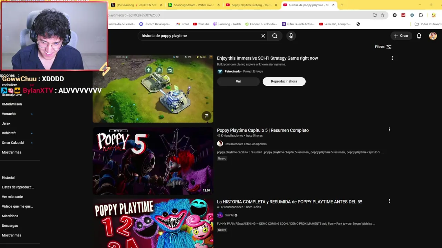Open the Vorrachis subscription
This screenshot has height=248, width=442.
coord(9,114)
